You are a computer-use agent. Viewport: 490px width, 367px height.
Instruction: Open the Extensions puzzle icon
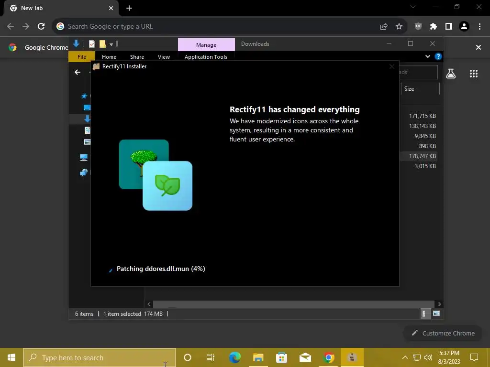[x=434, y=27]
